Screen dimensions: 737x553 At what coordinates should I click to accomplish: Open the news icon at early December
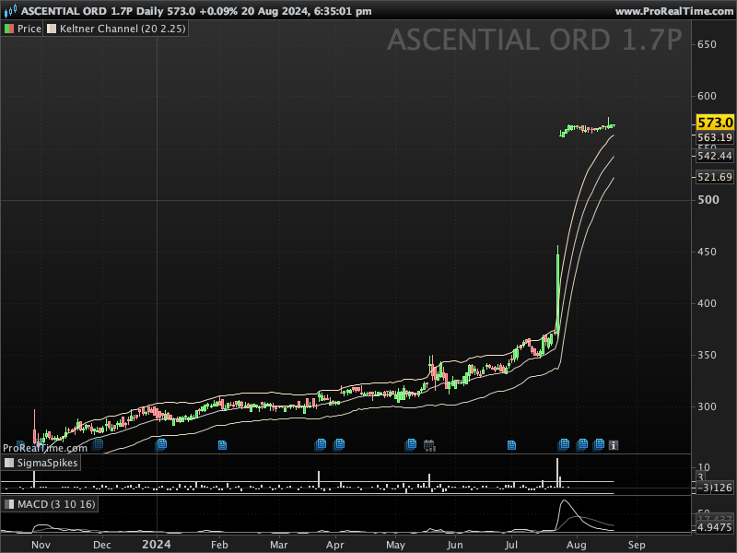(98, 443)
